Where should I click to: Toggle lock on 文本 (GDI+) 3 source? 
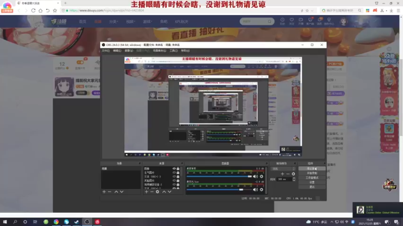(178, 177)
